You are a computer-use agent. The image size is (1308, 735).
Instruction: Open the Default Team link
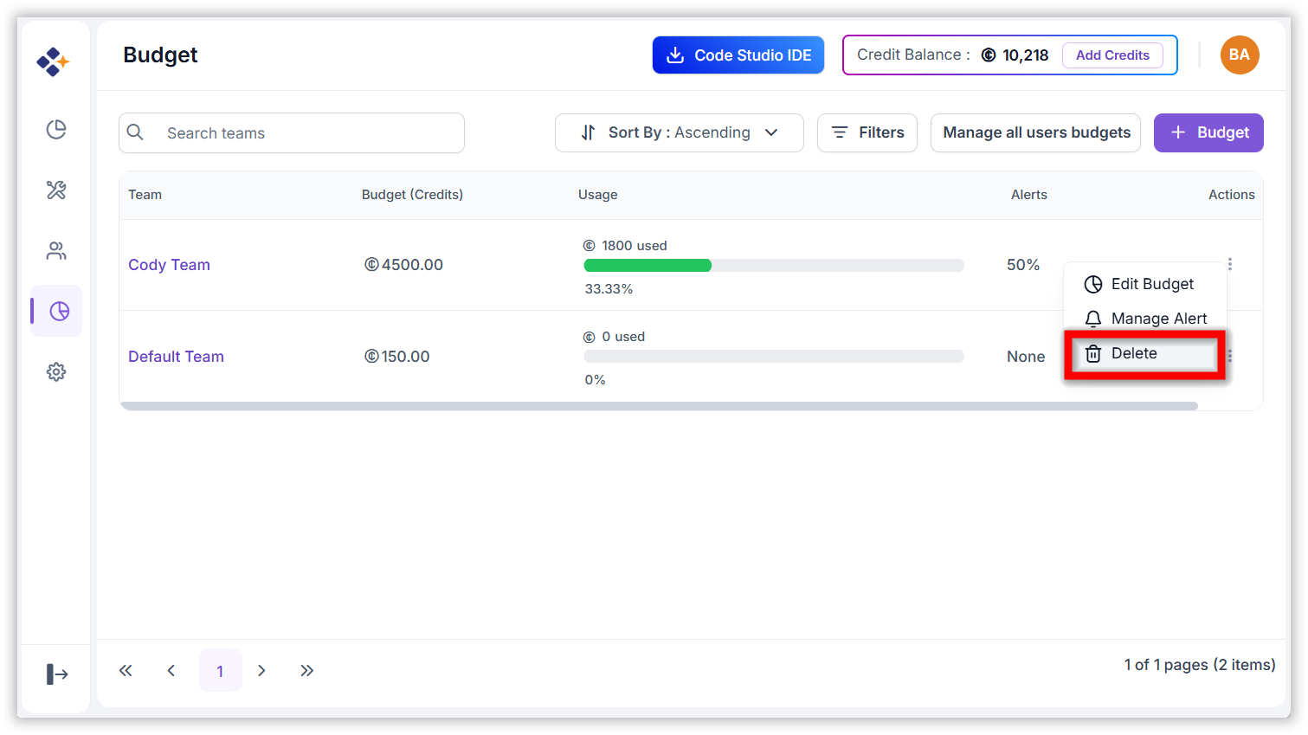point(176,357)
